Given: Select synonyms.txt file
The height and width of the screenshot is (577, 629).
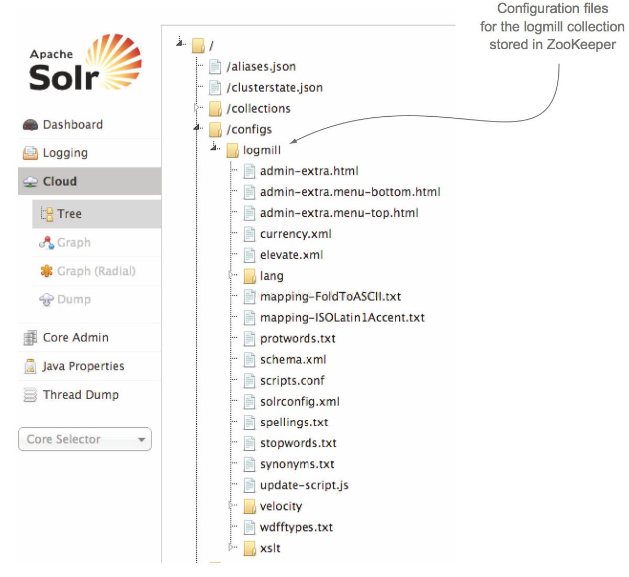Looking at the screenshot, I should [x=297, y=464].
